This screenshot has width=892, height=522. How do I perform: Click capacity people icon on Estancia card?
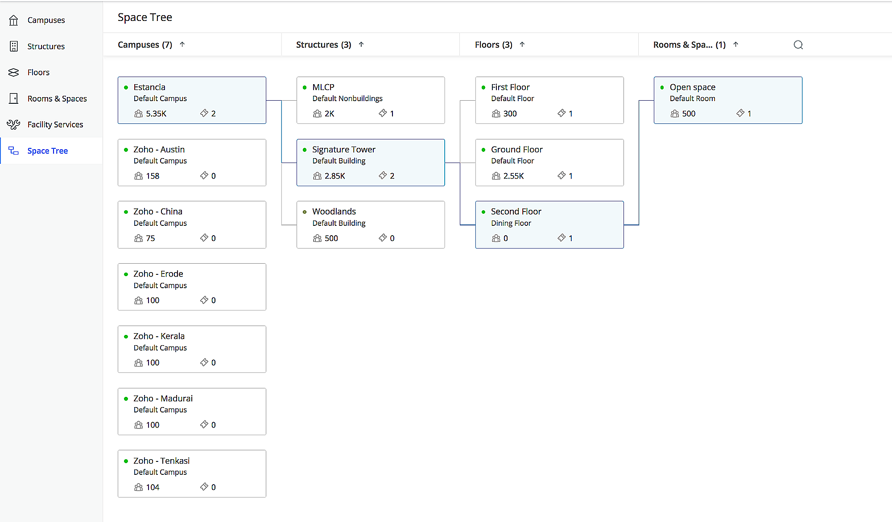[139, 114]
